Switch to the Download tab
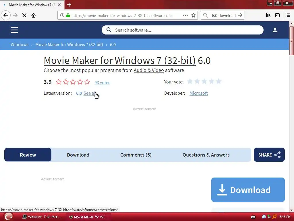This screenshot has width=294, height=221. tap(78, 155)
